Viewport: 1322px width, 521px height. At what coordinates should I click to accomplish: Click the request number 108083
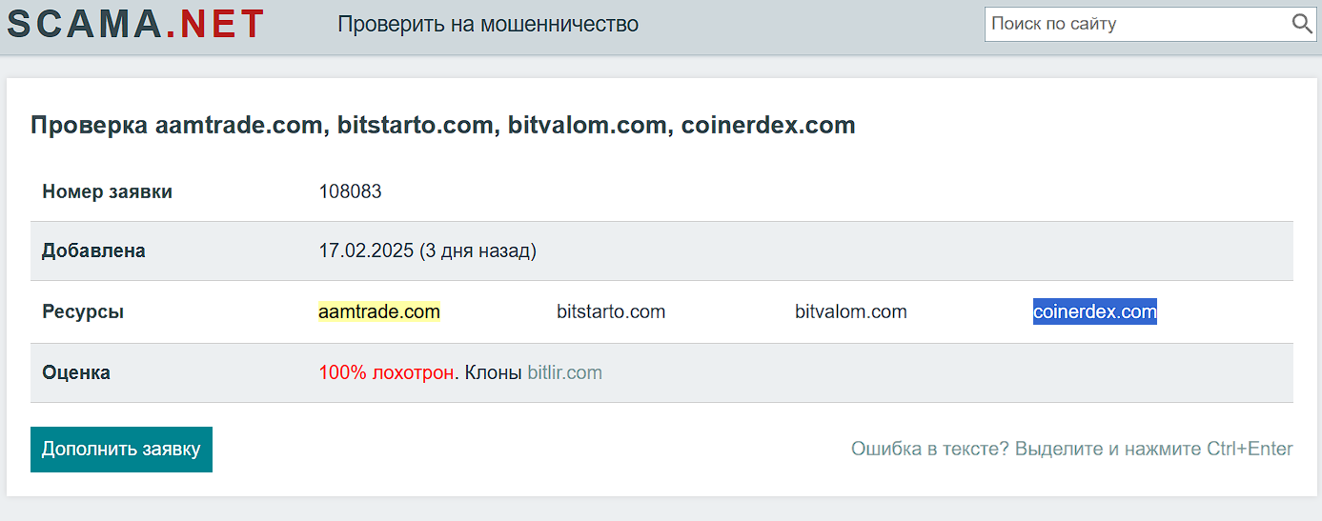coord(350,191)
